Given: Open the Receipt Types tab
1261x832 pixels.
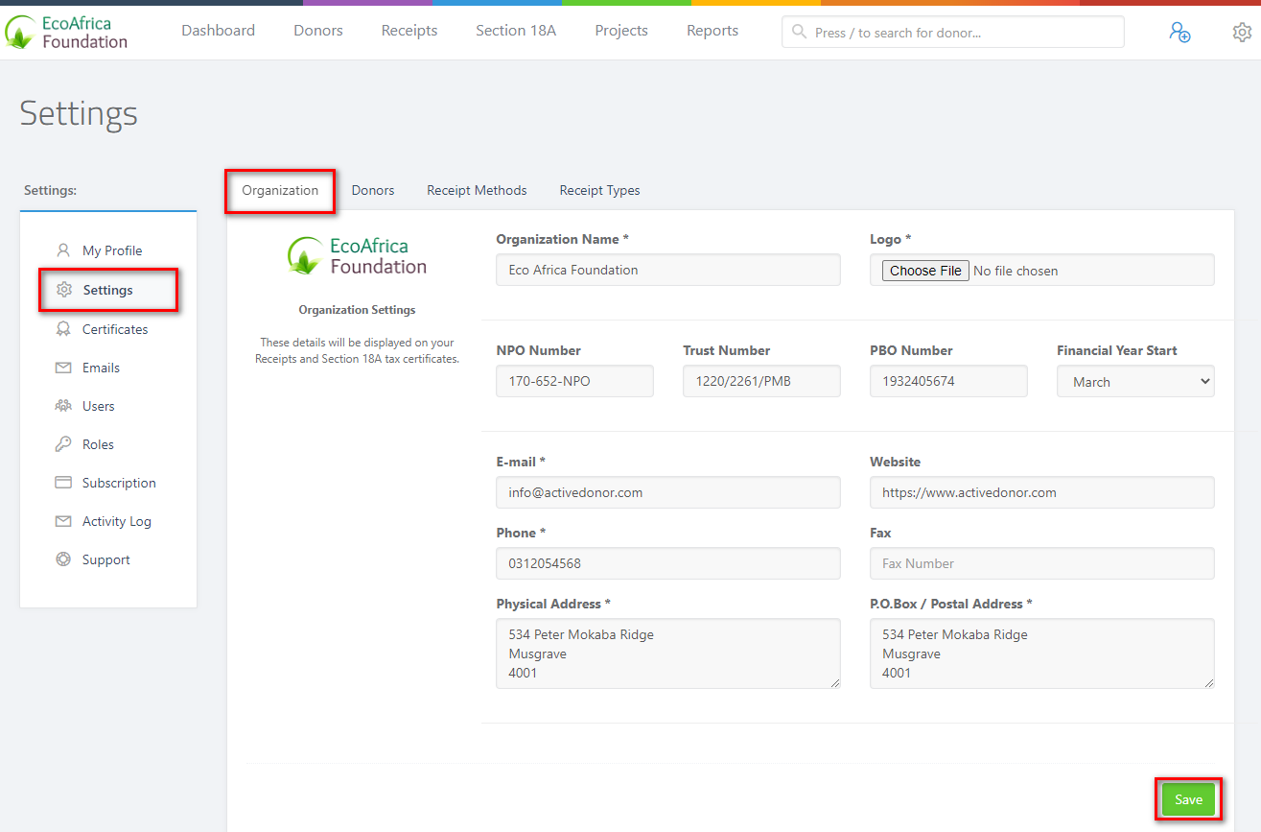Looking at the screenshot, I should (x=599, y=190).
